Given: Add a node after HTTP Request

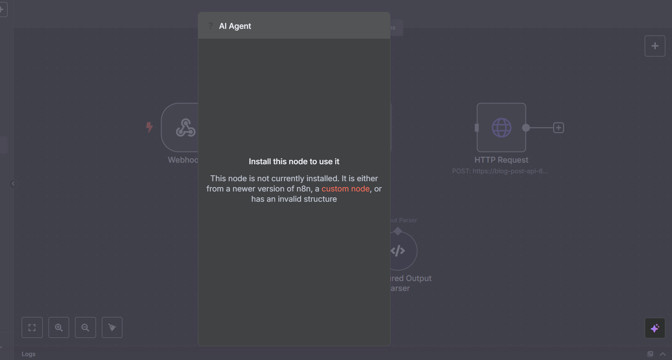Looking at the screenshot, I should [558, 127].
